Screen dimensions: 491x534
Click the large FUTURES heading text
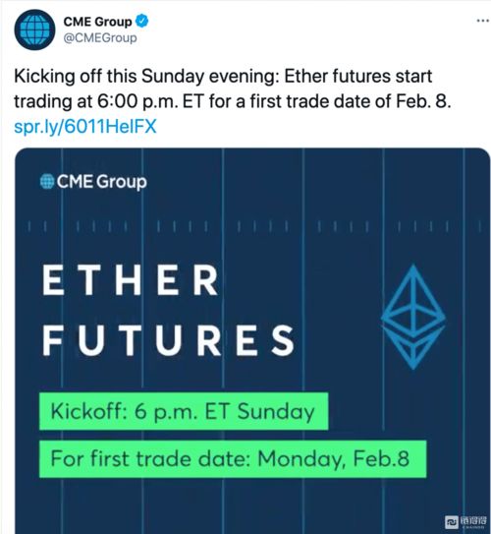[x=169, y=340]
